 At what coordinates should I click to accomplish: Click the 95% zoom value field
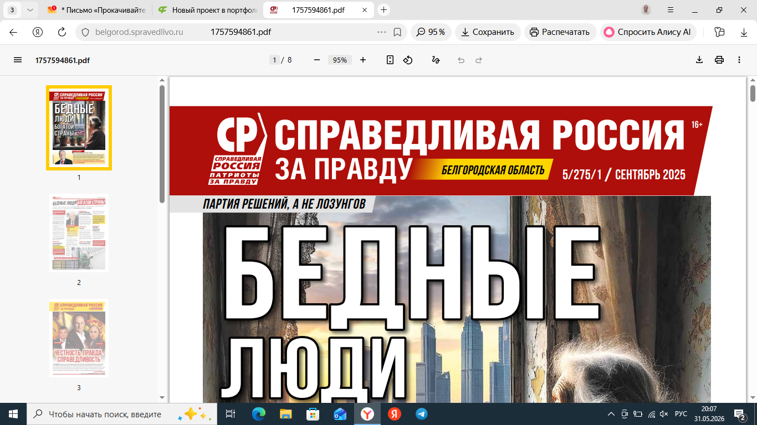point(340,60)
